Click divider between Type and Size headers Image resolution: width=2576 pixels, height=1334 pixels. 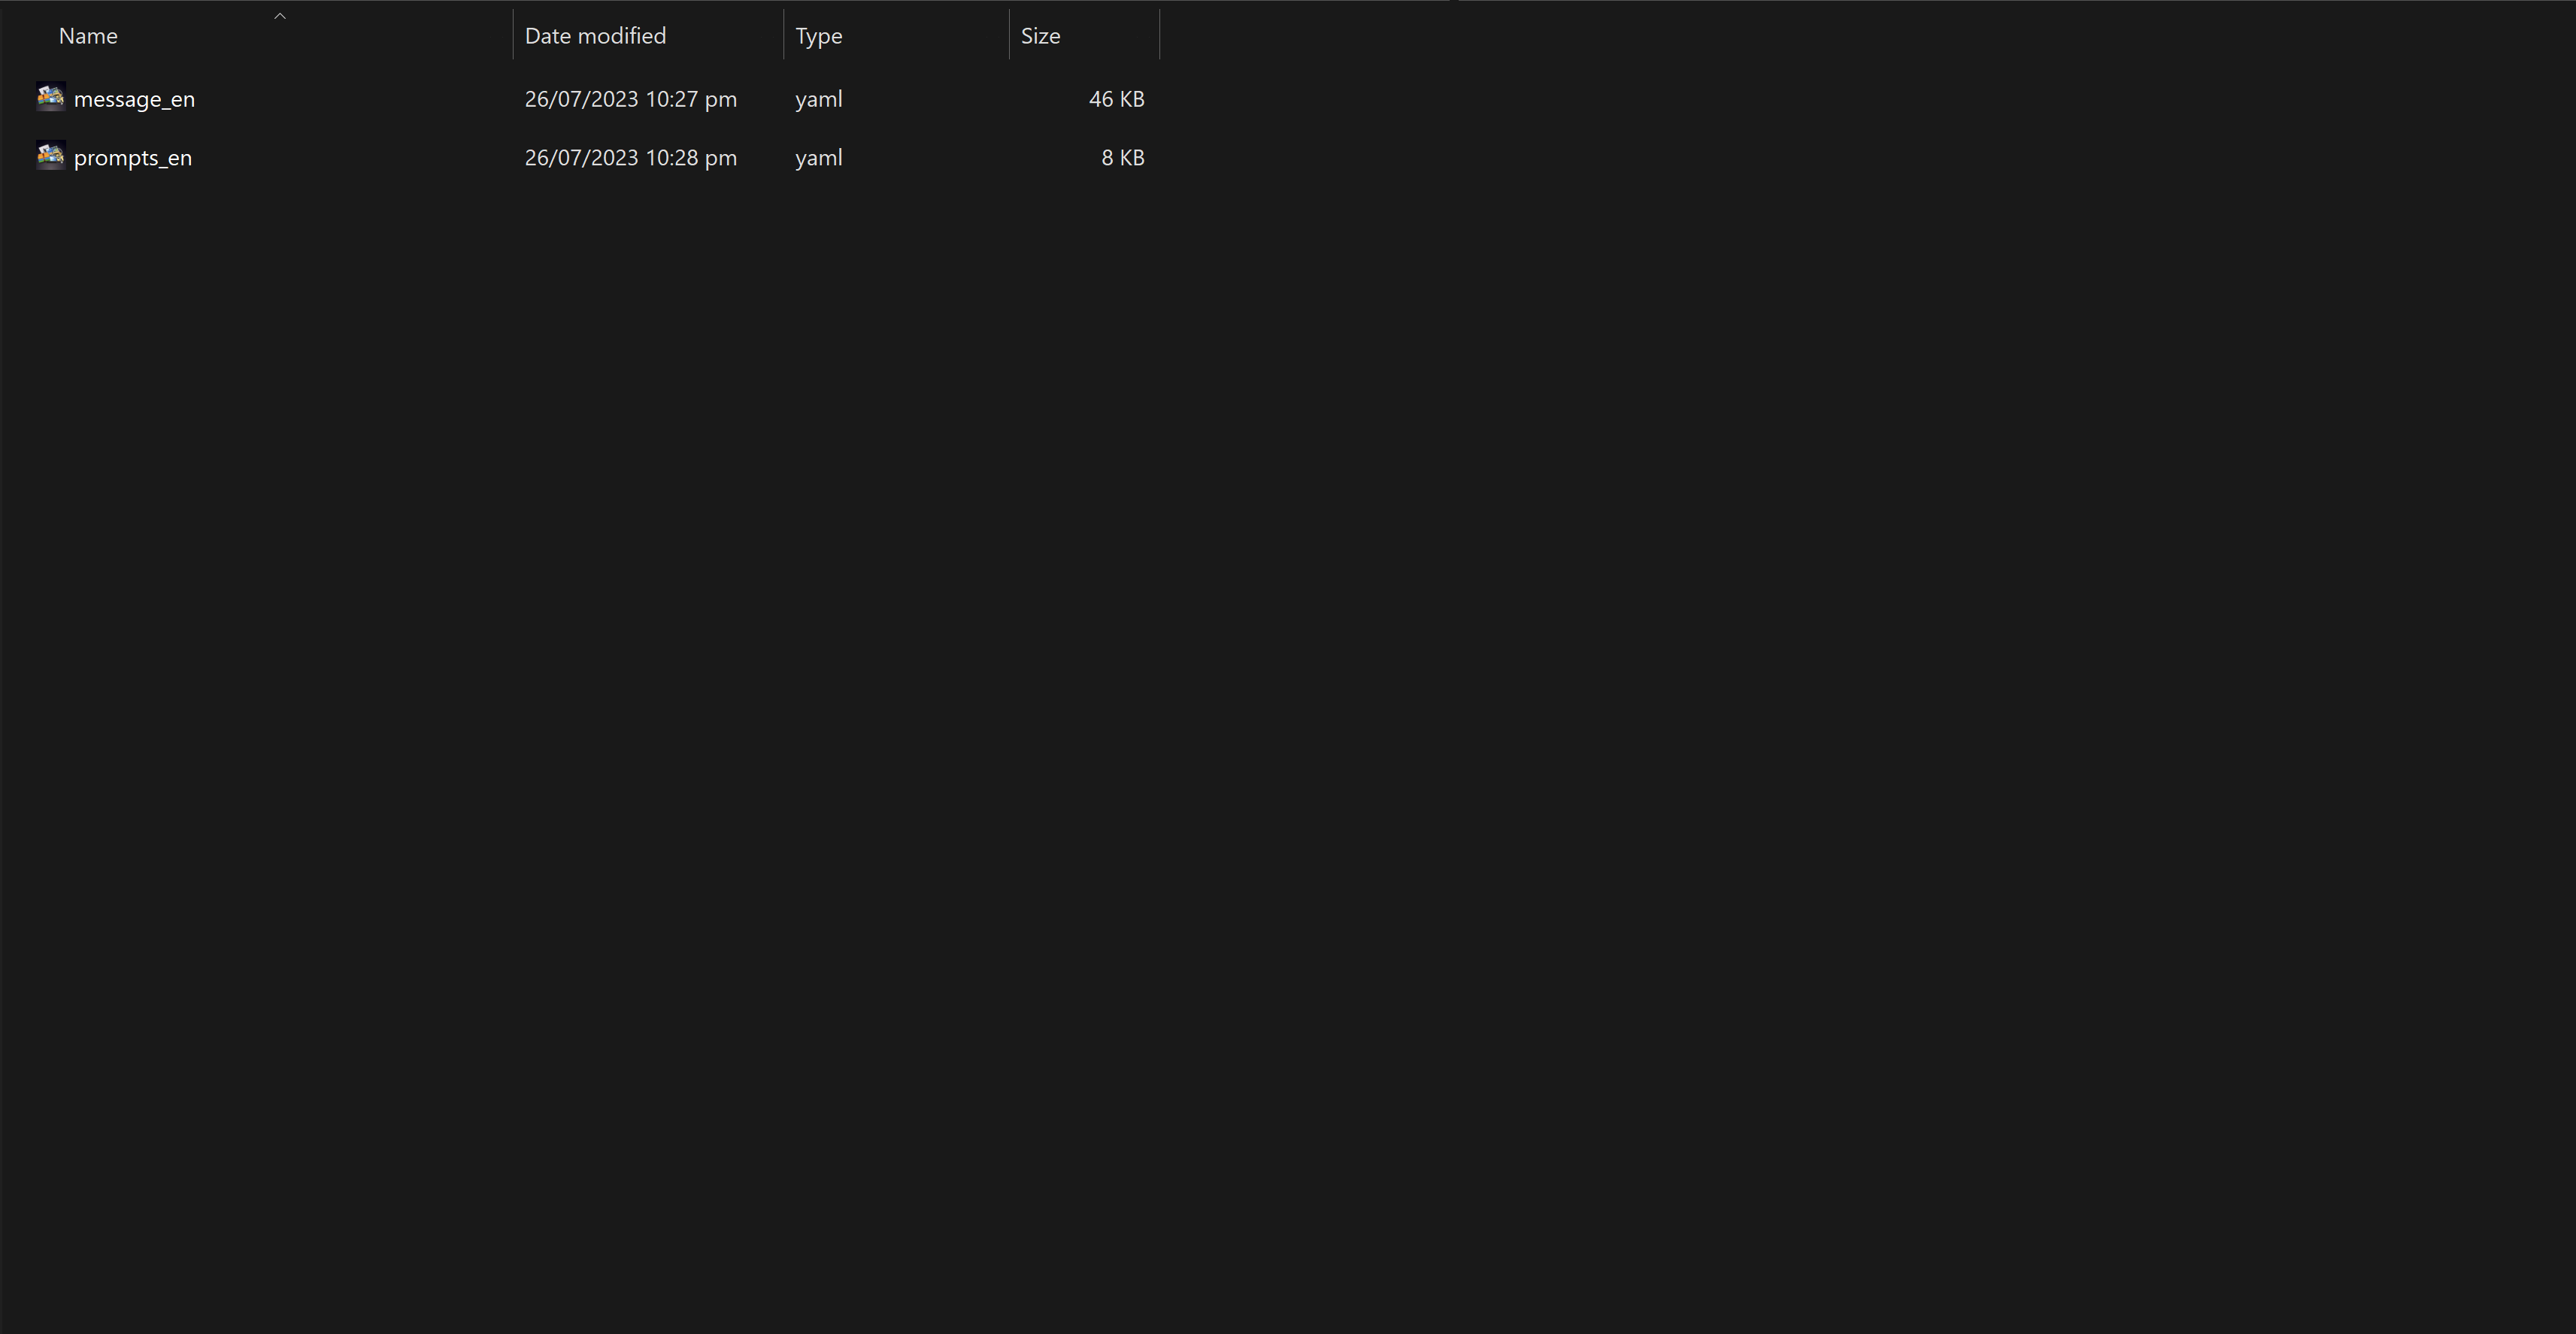pyautogui.click(x=1009, y=35)
